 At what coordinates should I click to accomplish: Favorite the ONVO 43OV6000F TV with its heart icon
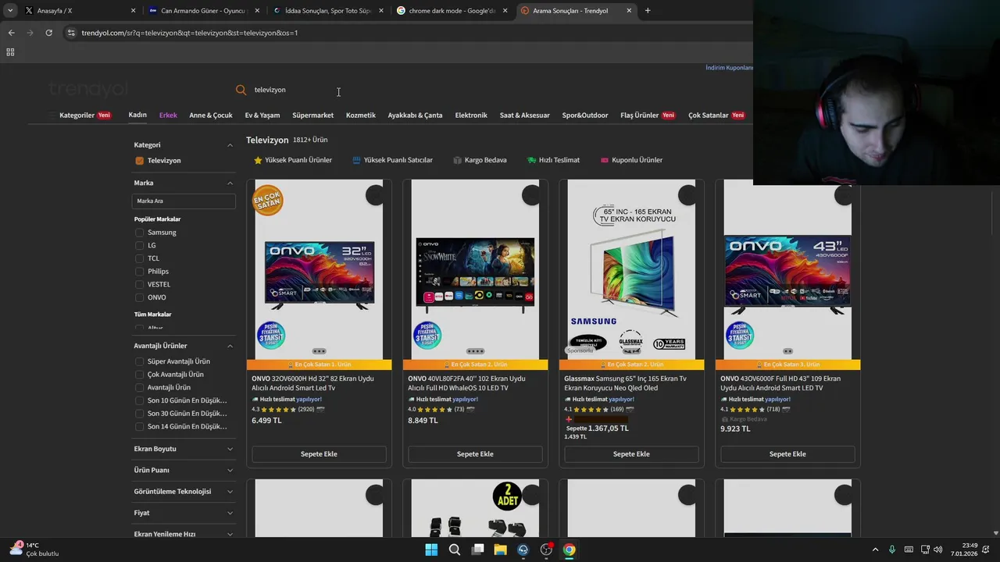844,195
